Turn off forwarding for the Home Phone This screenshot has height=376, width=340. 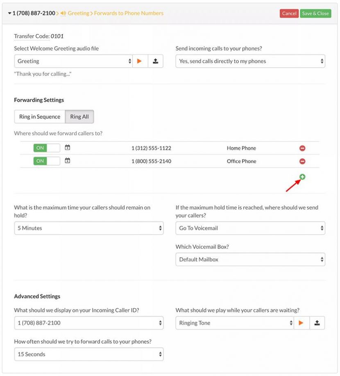[46, 148]
